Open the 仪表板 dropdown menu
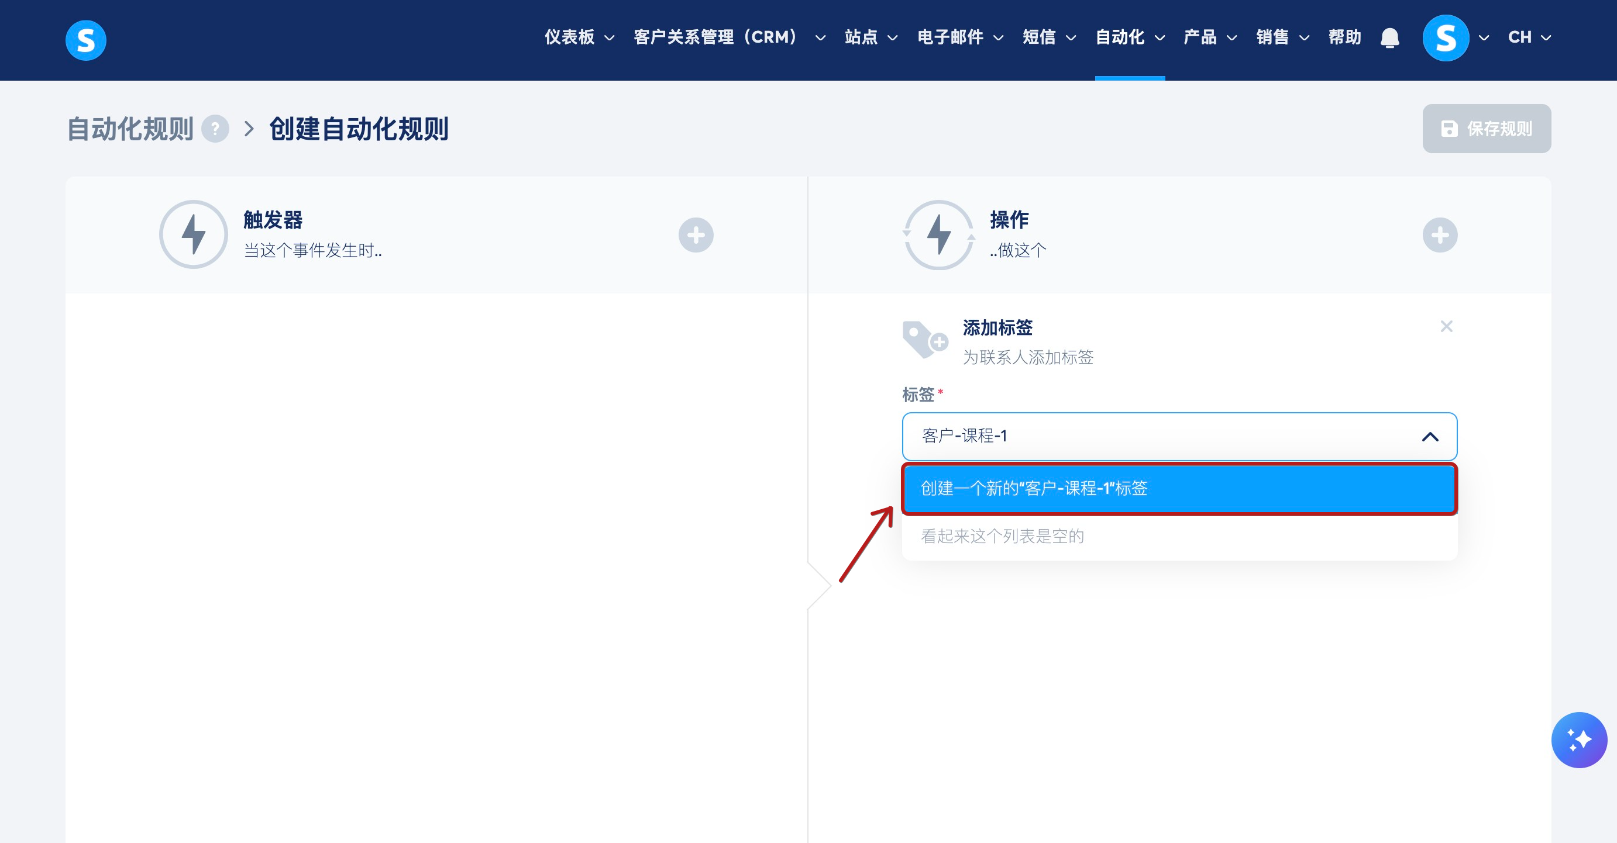1617x843 pixels. pyautogui.click(x=579, y=37)
